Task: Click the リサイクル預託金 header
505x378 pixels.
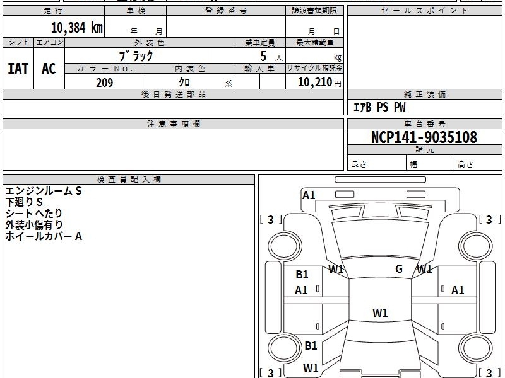Action: click(x=314, y=69)
